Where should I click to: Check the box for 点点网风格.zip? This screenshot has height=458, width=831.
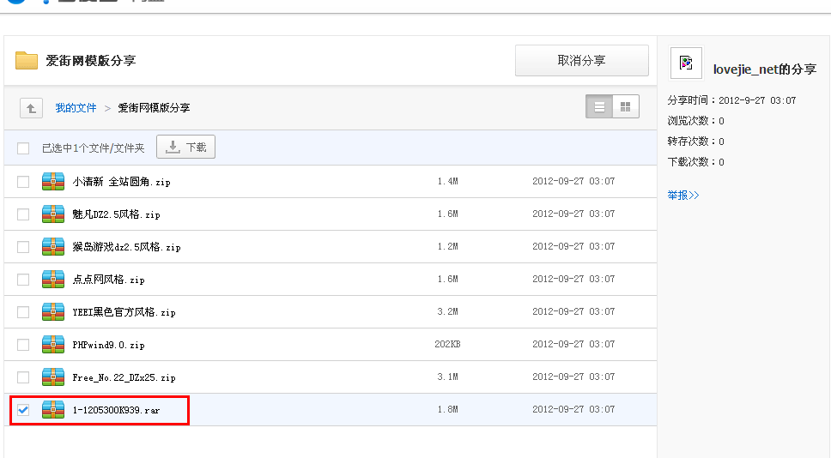point(23,280)
